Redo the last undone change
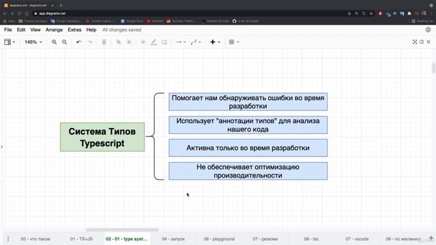Image resolution: width=436 pixels, height=245 pixels. 89,42
